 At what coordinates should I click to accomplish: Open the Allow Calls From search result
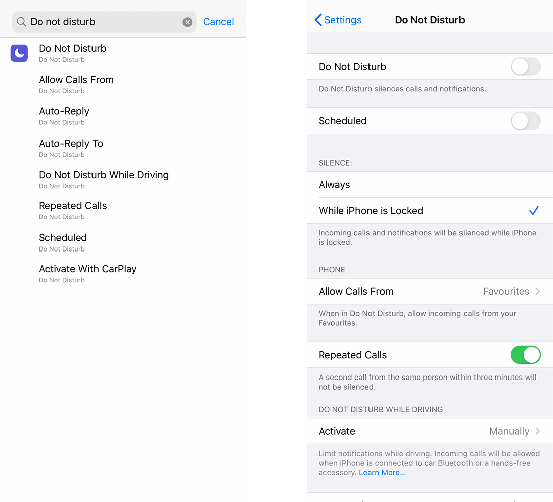pos(123,84)
